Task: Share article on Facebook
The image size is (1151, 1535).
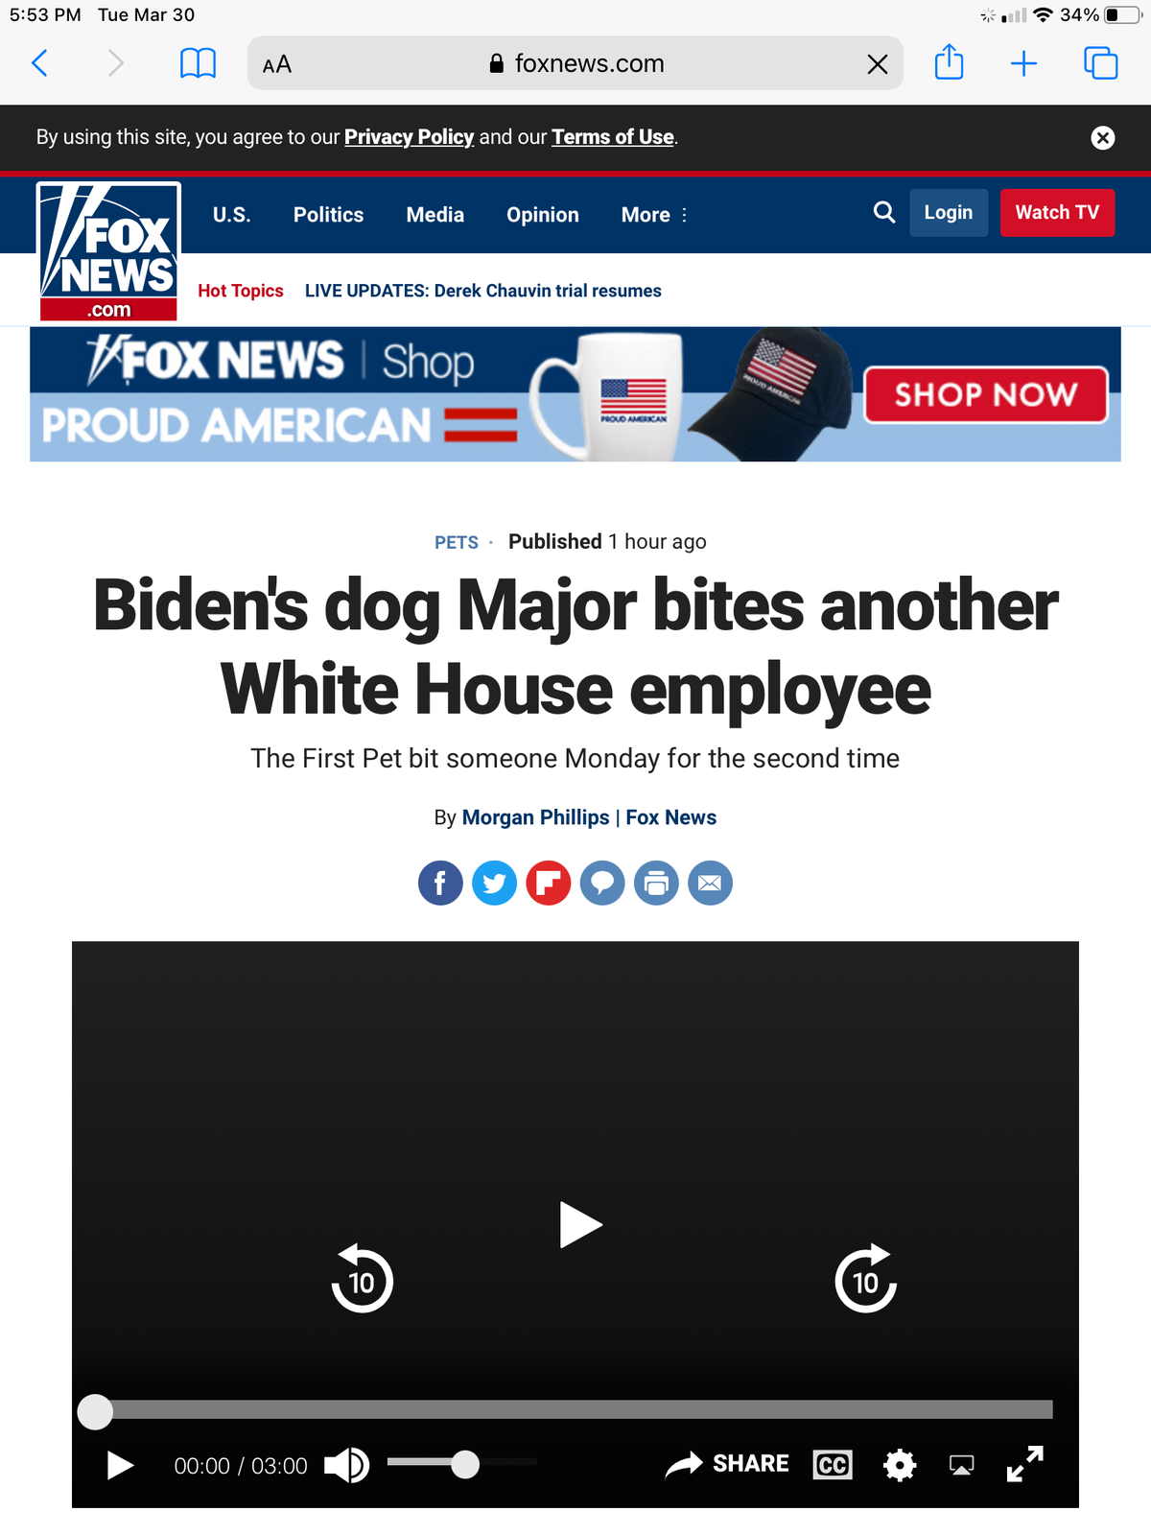Action: [440, 883]
